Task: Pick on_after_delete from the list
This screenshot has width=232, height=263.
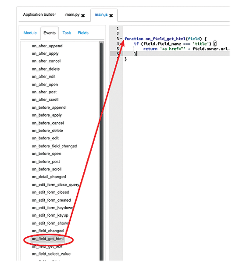Action: [46, 69]
